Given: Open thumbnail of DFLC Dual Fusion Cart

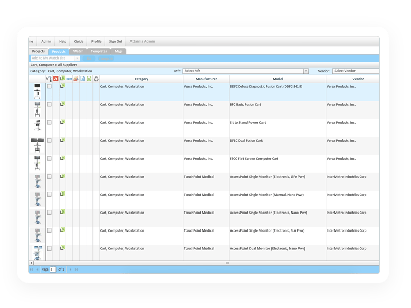Looking at the screenshot, I should pos(38,145).
